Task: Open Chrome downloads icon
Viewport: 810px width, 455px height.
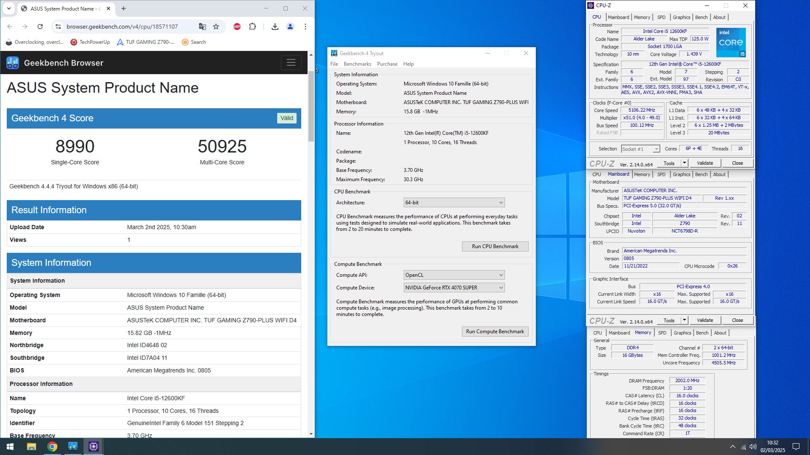Action: click(275, 27)
